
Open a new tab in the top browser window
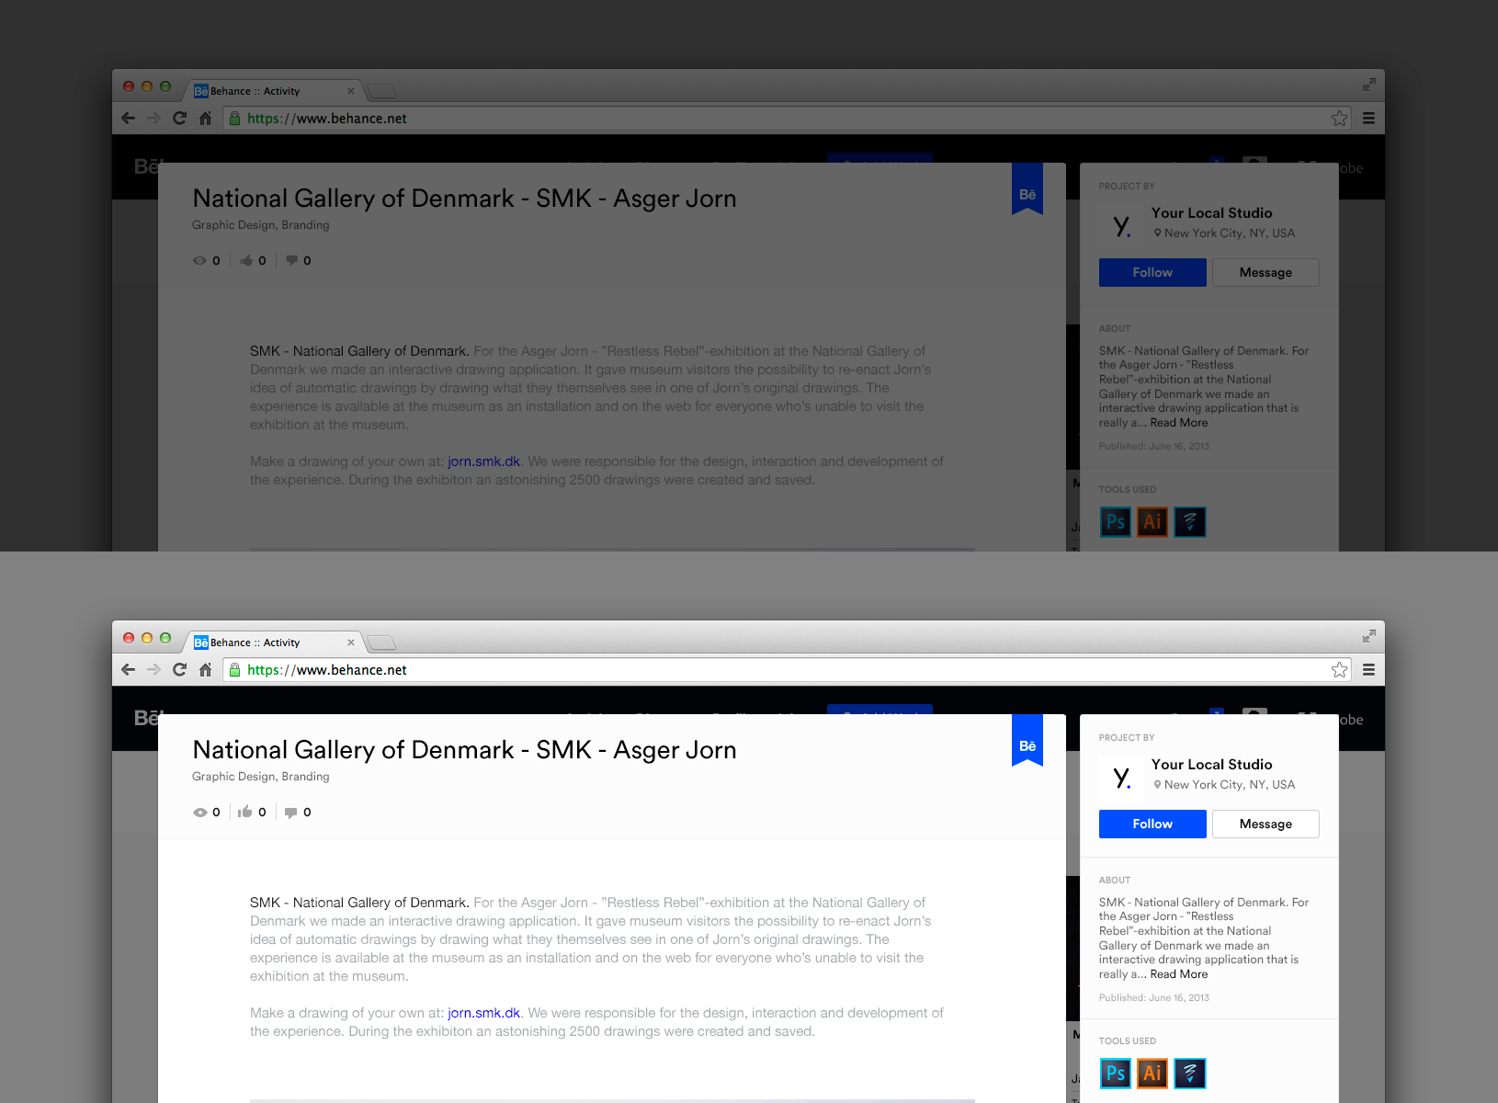coord(380,91)
